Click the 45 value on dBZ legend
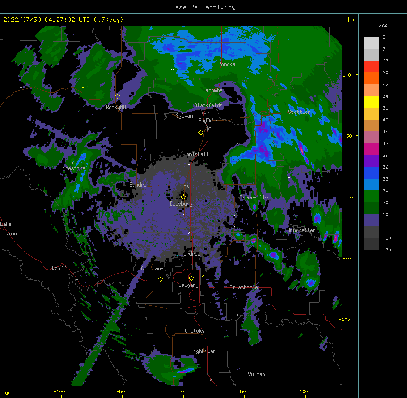The image size is (407, 398). [385, 132]
